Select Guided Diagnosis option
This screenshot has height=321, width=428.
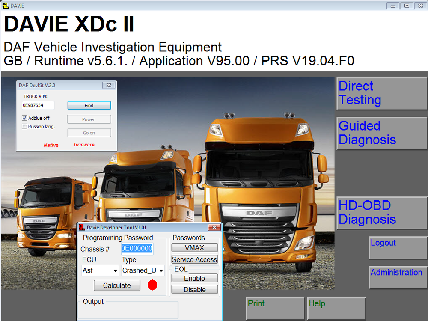(381, 133)
